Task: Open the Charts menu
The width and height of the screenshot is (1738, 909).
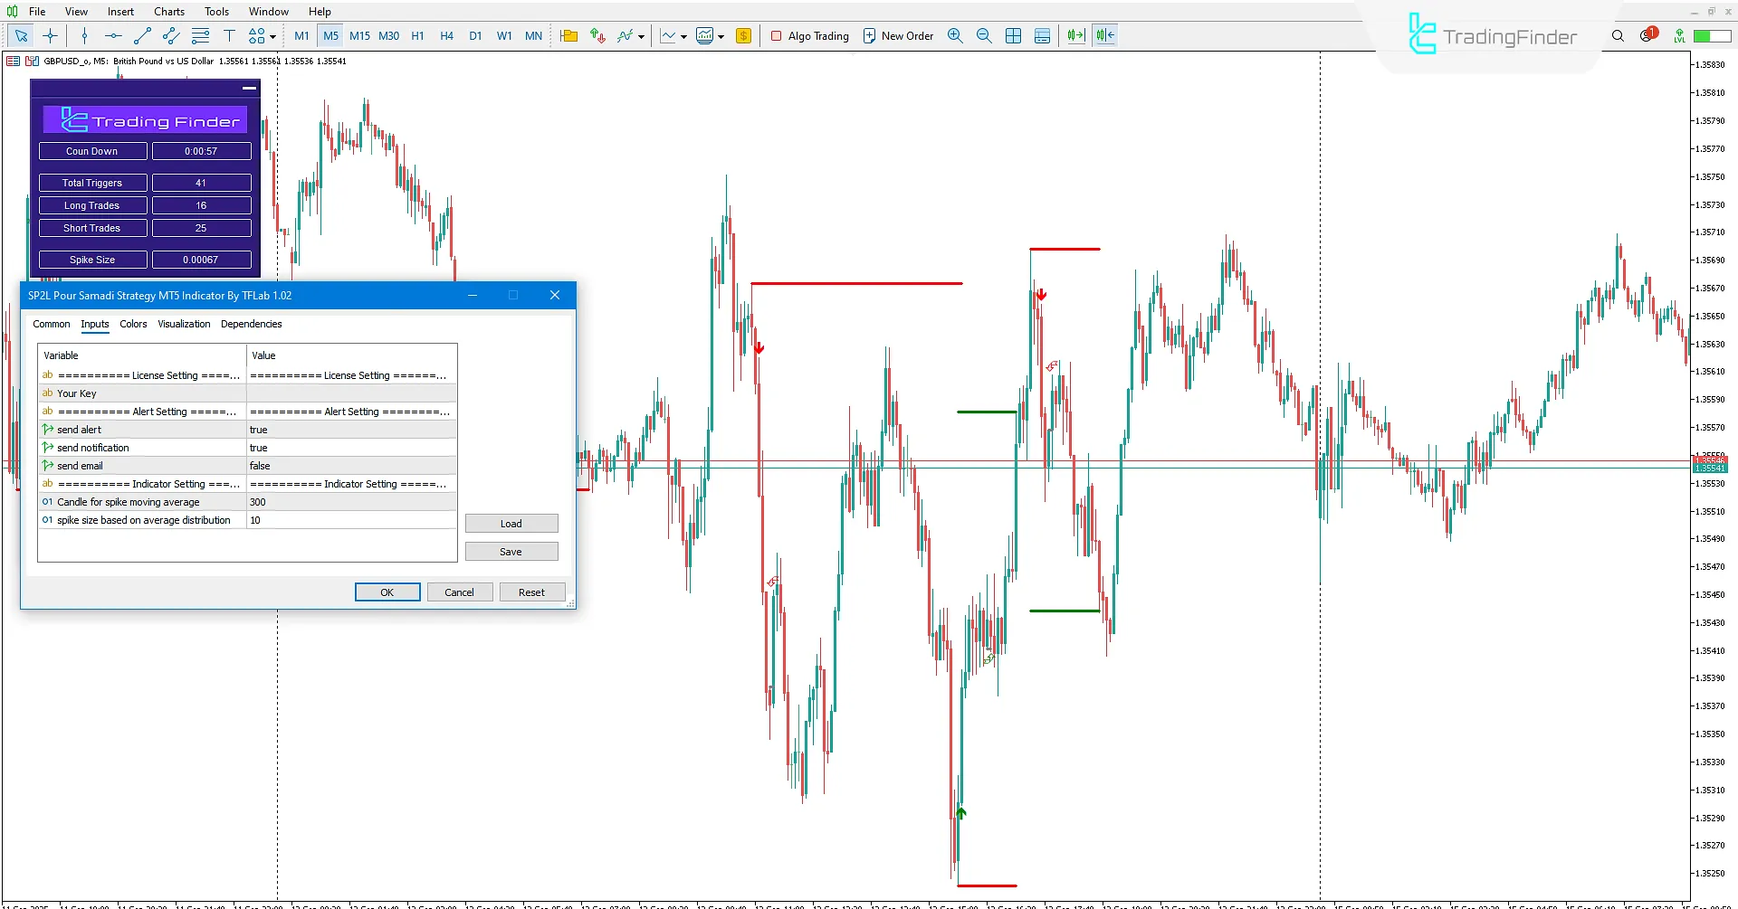Action: [x=168, y=11]
